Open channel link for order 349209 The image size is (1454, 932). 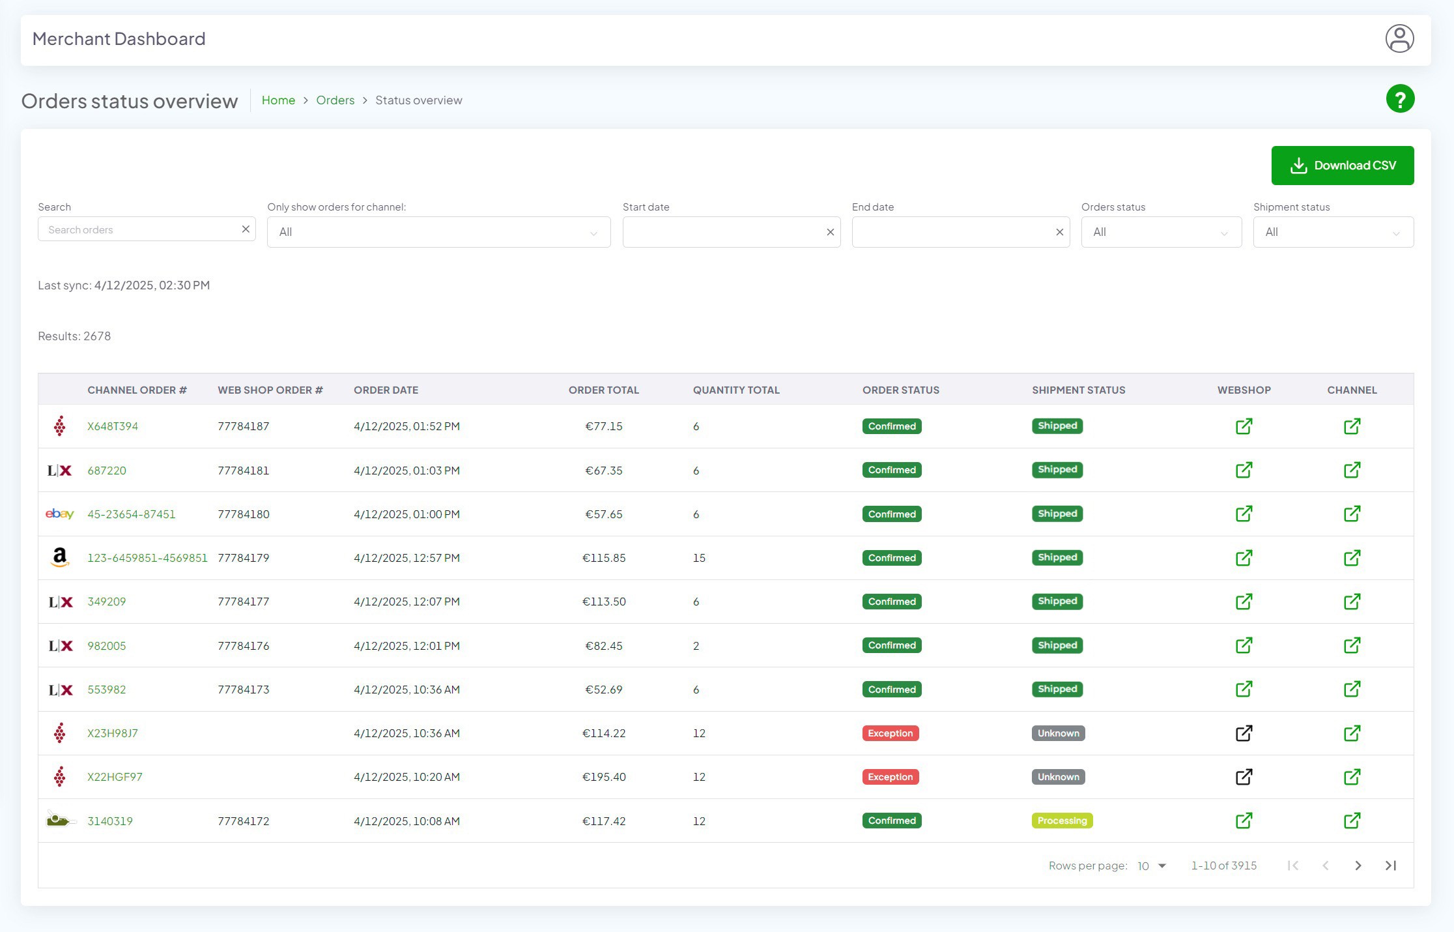(x=1352, y=602)
